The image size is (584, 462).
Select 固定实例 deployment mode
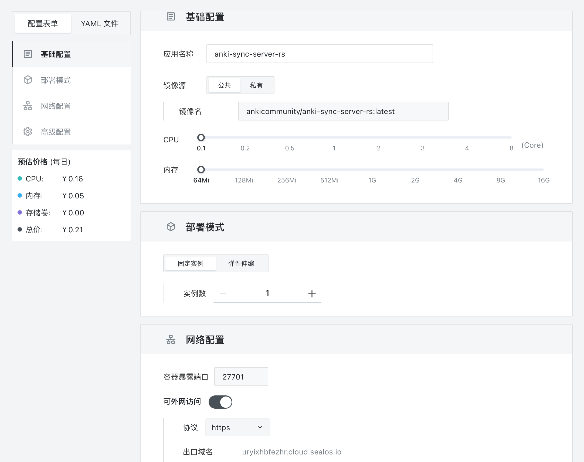click(190, 263)
